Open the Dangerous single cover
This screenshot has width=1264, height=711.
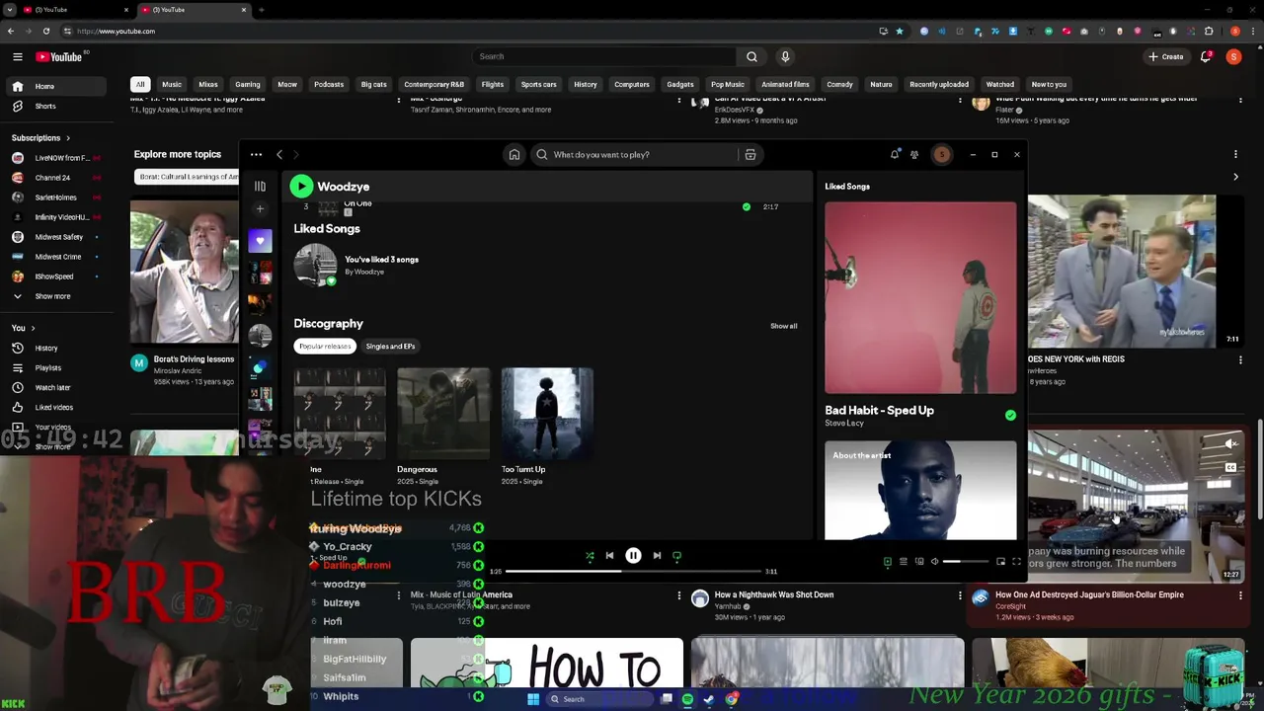coord(443,414)
